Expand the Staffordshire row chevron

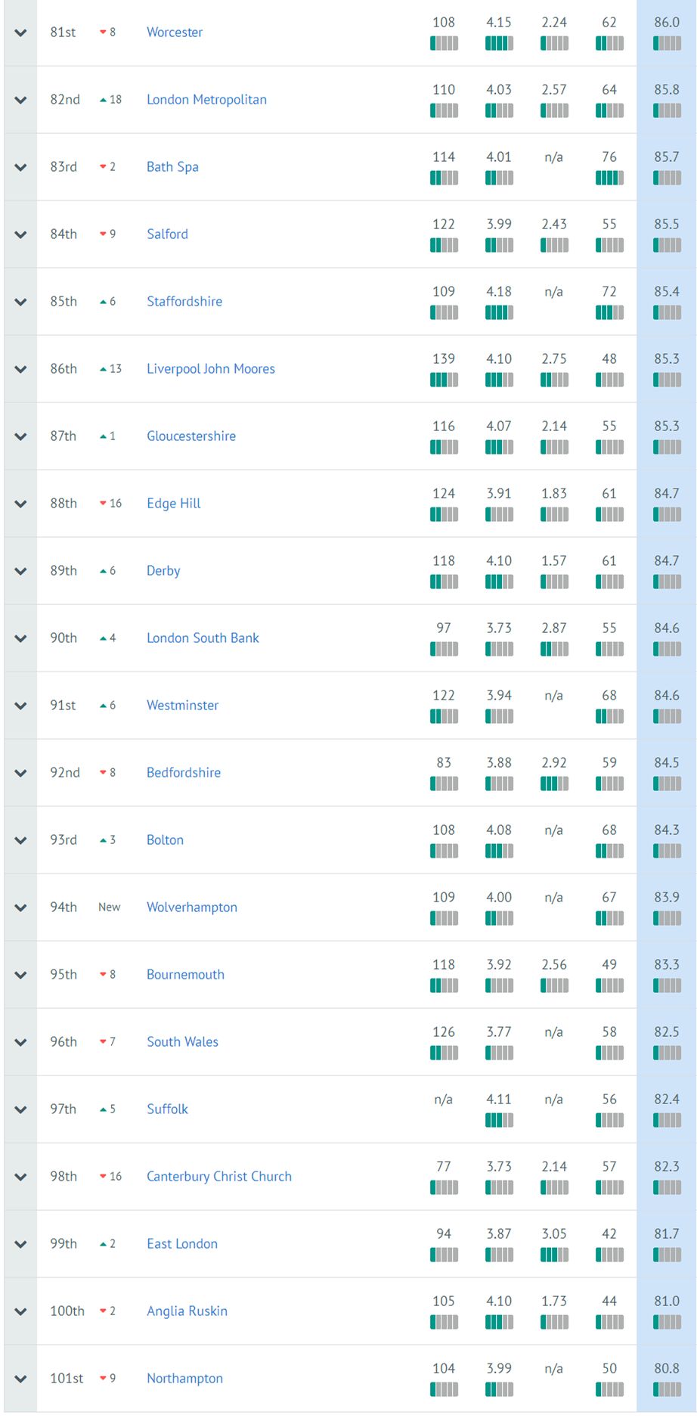(x=20, y=302)
